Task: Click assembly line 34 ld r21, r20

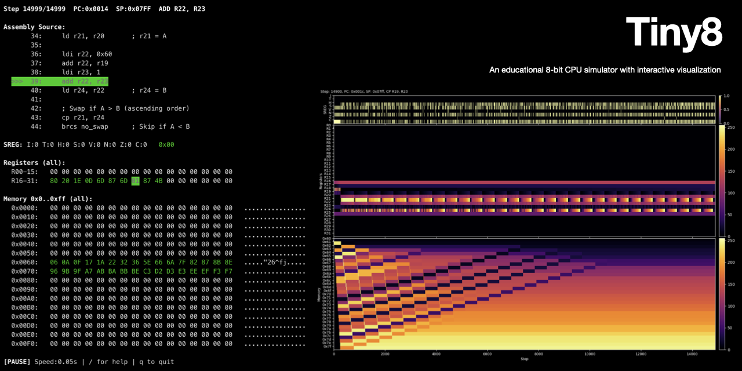Action: coord(83,36)
